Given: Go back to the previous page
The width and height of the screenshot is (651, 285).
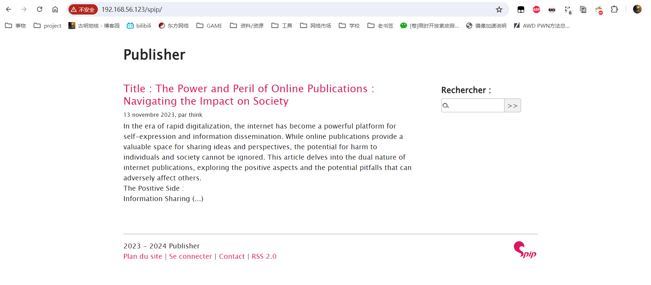Looking at the screenshot, I should click(9, 9).
